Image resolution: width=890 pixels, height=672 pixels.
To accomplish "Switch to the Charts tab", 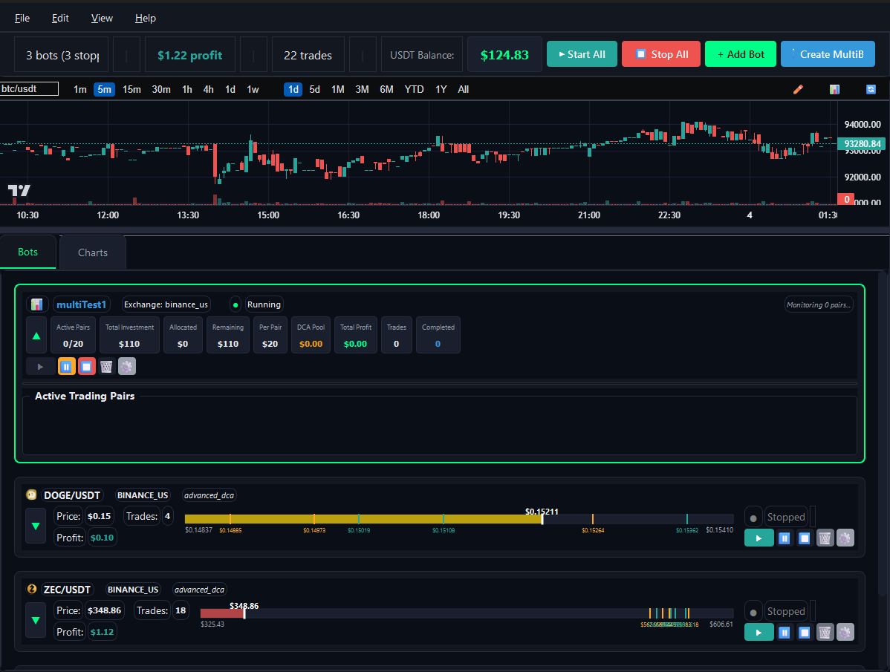I will pos(91,252).
